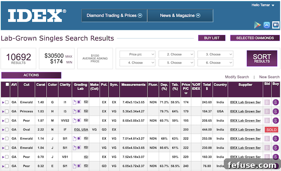The width and height of the screenshot is (281, 171).
Task: Place a bid on 1.07 Pear (B icon)
Action: pyautogui.click(x=267, y=120)
